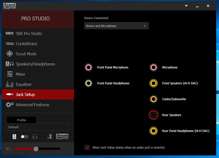This screenshot has width=219, height=158.
Task: Open the Speakers/Headphones section
Action: [x=38, y=64]
